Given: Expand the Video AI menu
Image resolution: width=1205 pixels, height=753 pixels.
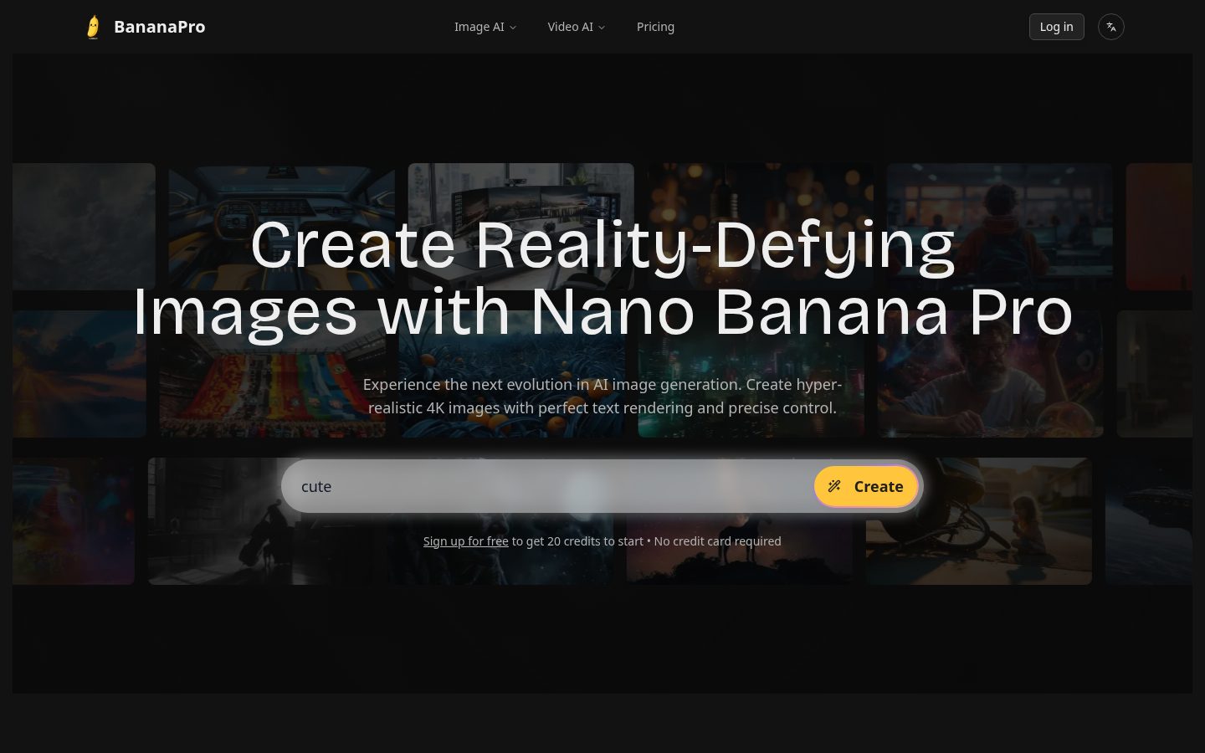Looking at the screenshot, I should coord(576,27).
